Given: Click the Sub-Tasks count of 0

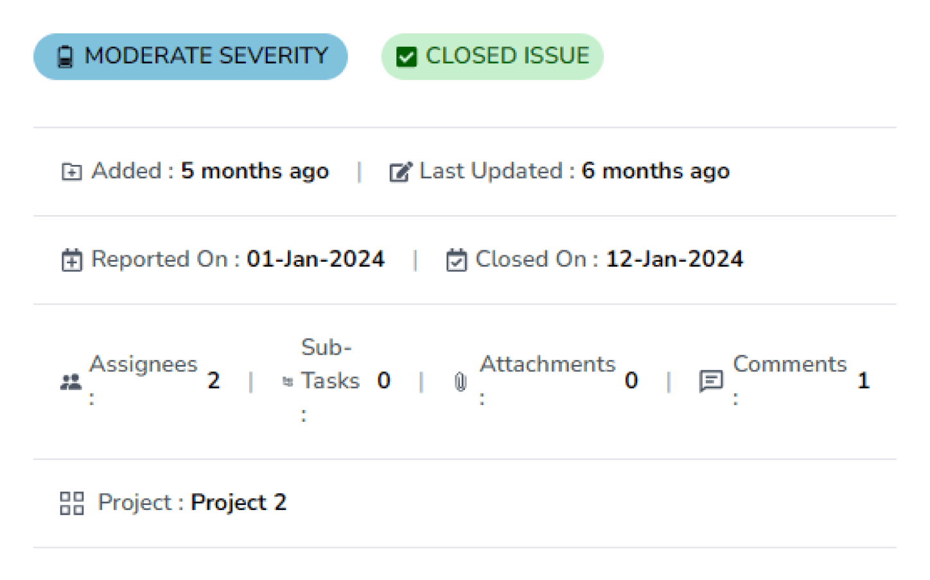Looking at the screenshot, I should pyautogui.click(x=383, y=380).
